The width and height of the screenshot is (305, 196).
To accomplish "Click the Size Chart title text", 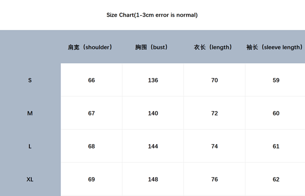I will point(152,15).
